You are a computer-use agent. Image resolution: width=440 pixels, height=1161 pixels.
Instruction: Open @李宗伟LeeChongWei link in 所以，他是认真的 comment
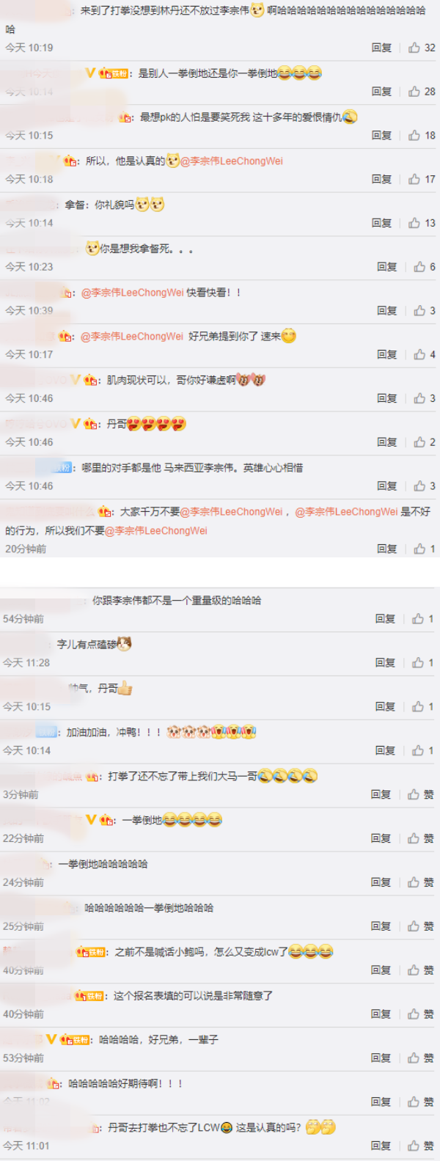[232, 161]
